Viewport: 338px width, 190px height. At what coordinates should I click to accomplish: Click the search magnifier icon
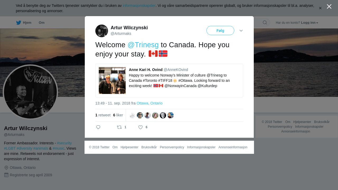pyautogui.click(x=265, y=22)
